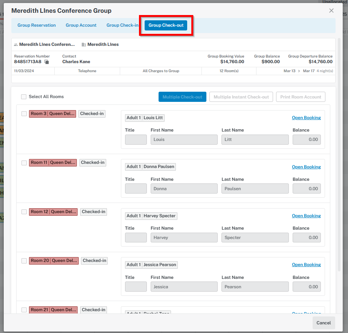Open the Group Account tab
This screenshot has height=333, width=348.
81,25
